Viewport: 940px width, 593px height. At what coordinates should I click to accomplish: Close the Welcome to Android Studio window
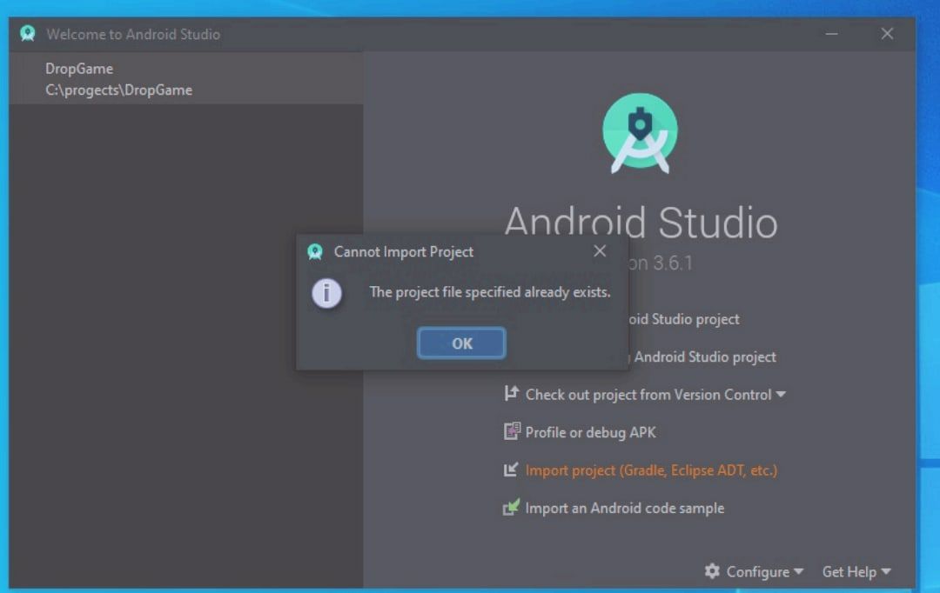887,34
